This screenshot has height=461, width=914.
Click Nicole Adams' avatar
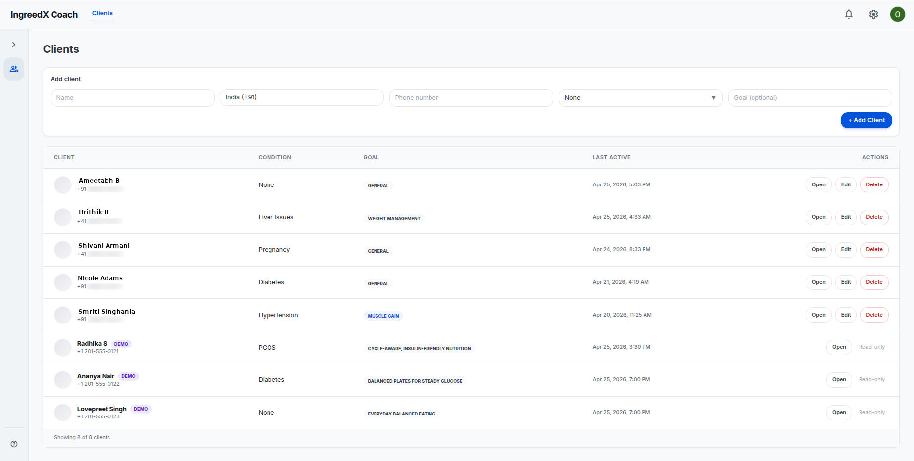[63, 282]
